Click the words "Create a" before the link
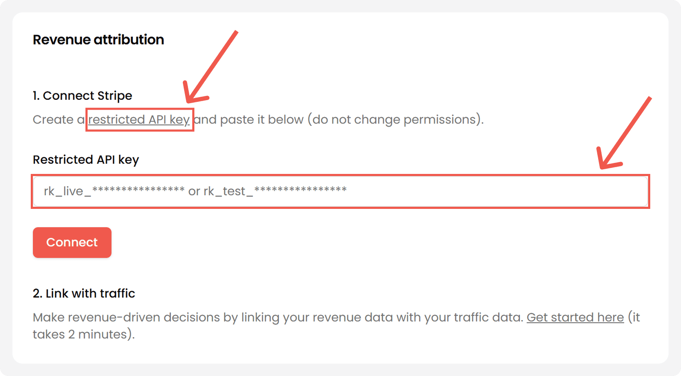The image size is (681, 376). tap(59, 120)
